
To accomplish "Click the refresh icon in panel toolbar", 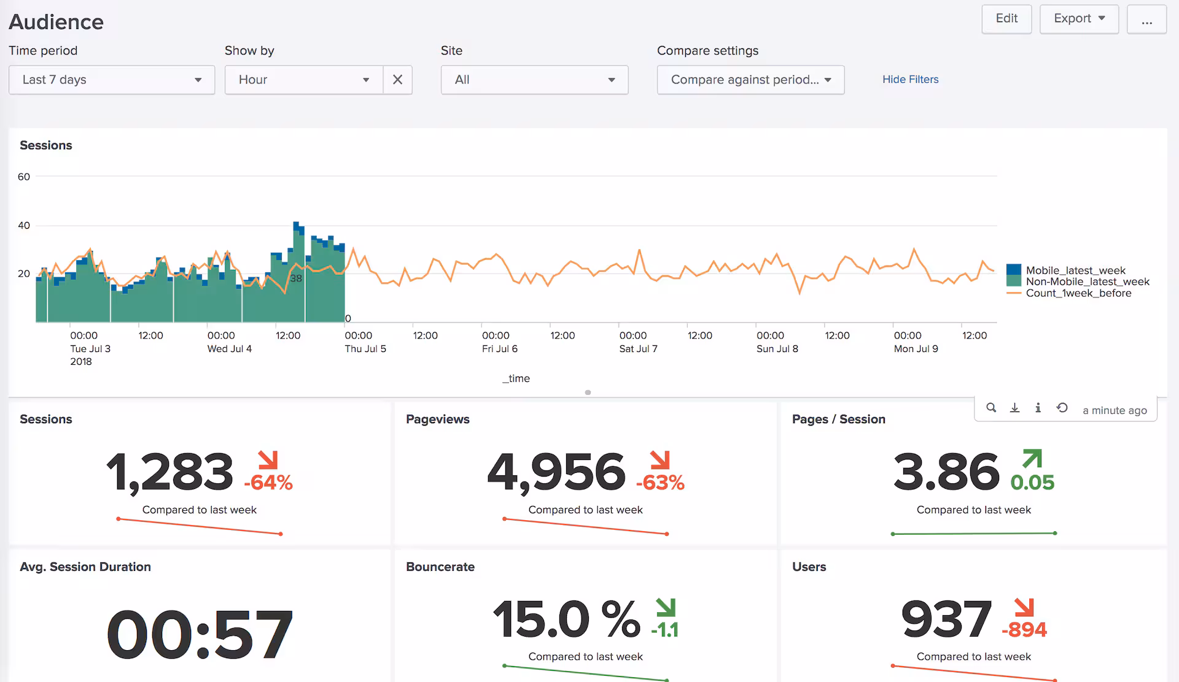I will coord(1062,408).
